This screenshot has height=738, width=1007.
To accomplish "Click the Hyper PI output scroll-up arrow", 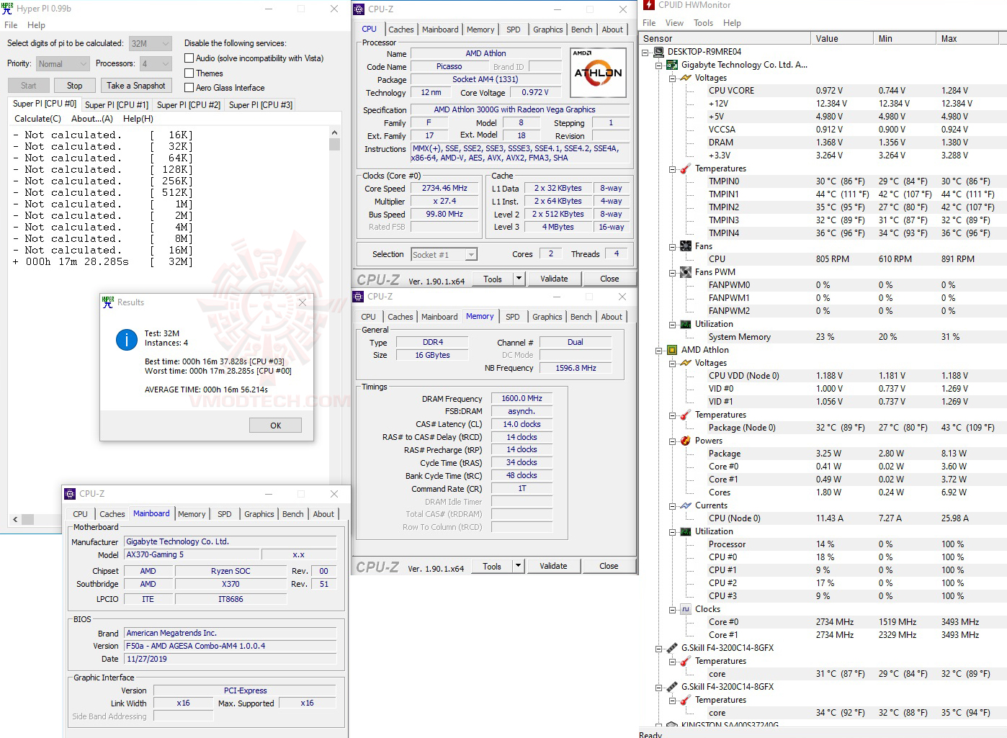I will click(334, 133).
